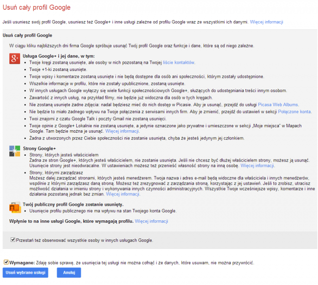Click the bullet 'Twoi znajomi z czatu Google Talk'
This screenshot has width=318, height=285.
click(x=98, y=119)
